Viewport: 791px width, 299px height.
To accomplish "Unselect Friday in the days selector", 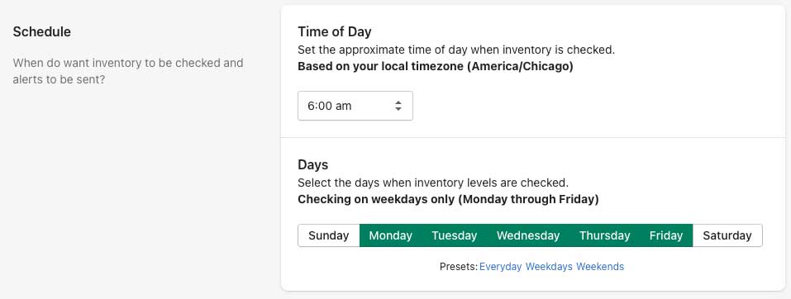I will click(x=666, y=235).
